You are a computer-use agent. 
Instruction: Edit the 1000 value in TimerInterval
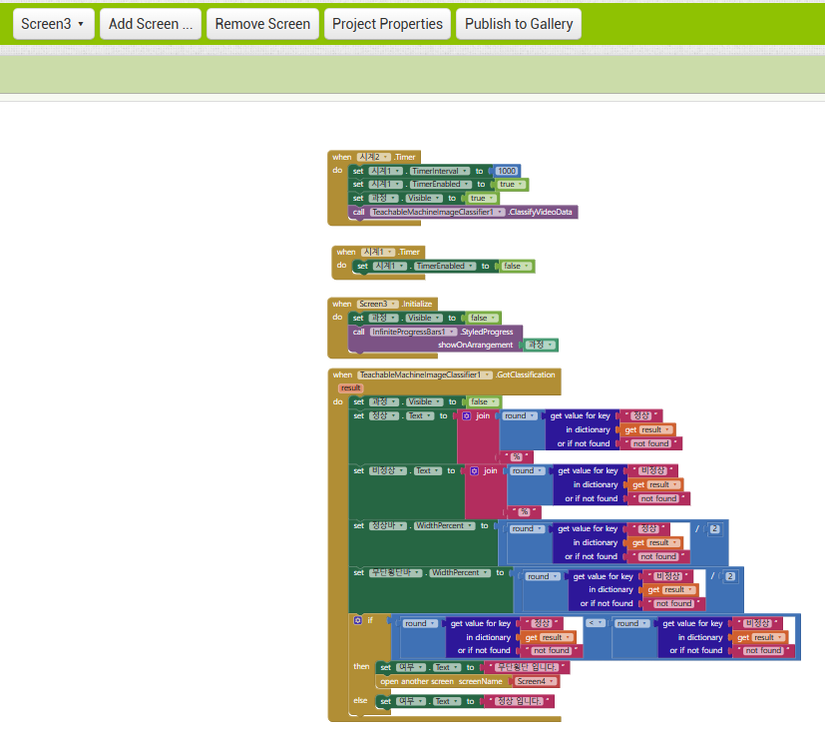click(507, 171)
